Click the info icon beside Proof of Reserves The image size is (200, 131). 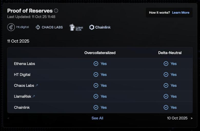(x=56, y=11)
